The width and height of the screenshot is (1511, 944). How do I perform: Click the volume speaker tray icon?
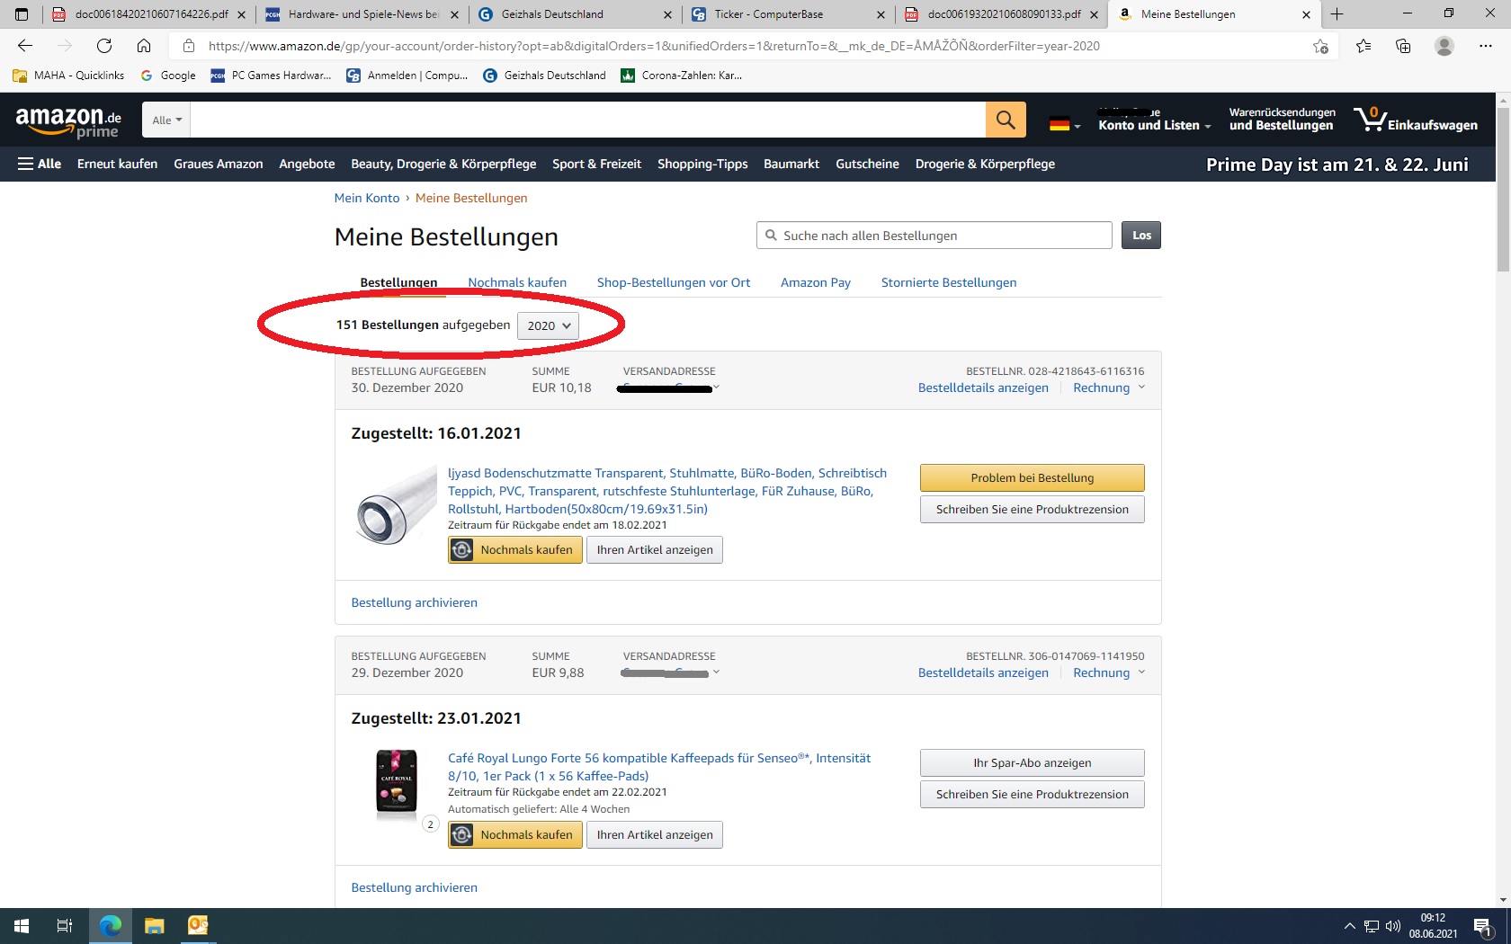point(1393,926)
